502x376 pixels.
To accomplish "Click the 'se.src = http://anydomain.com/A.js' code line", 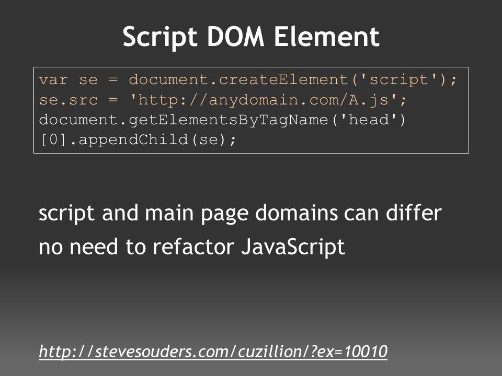I will coord(223,100).
